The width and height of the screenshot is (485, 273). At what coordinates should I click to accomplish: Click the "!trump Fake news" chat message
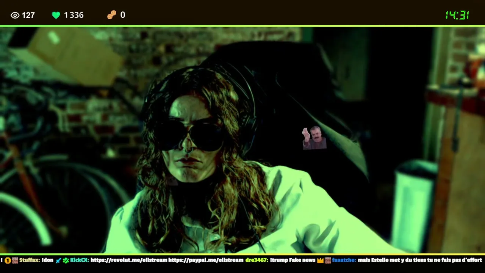(x=293, y=260)
